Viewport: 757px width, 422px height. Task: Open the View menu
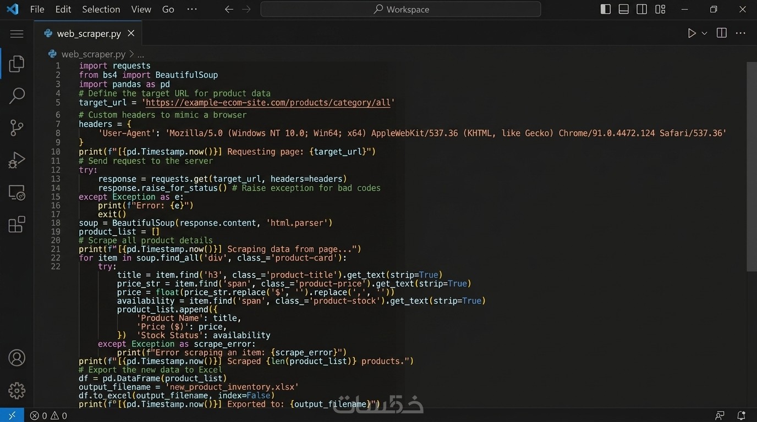141,9
